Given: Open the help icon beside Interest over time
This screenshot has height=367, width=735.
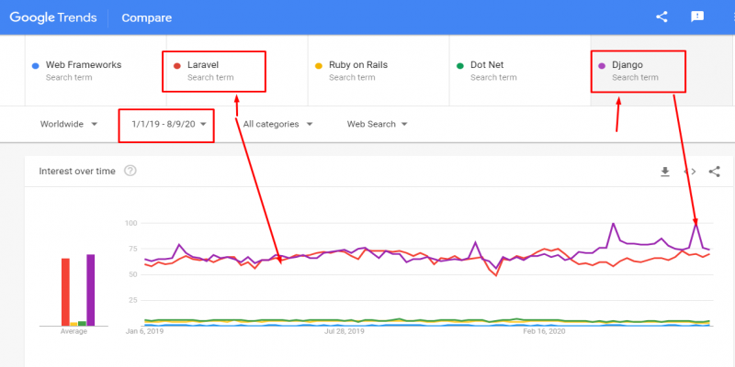Looking at the screenshot, I should click(130, 171).
